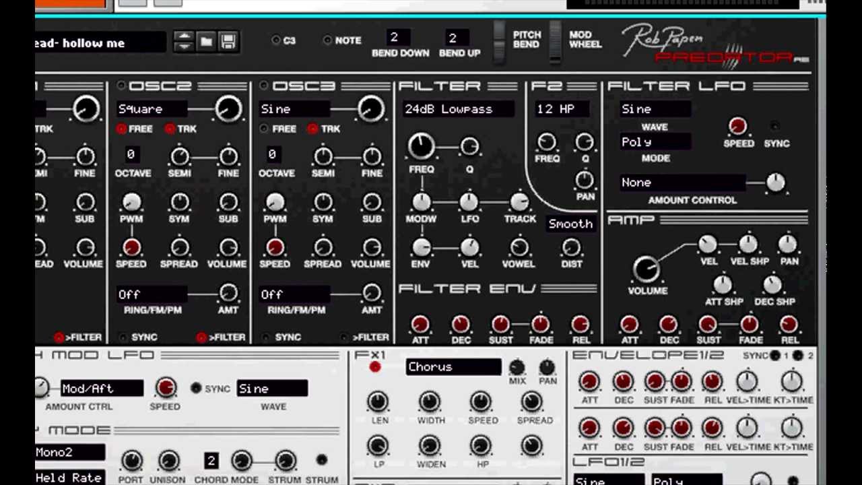Click the AMP VEL SHP knob
Viewport: 862px width, 485px height.
748,244
